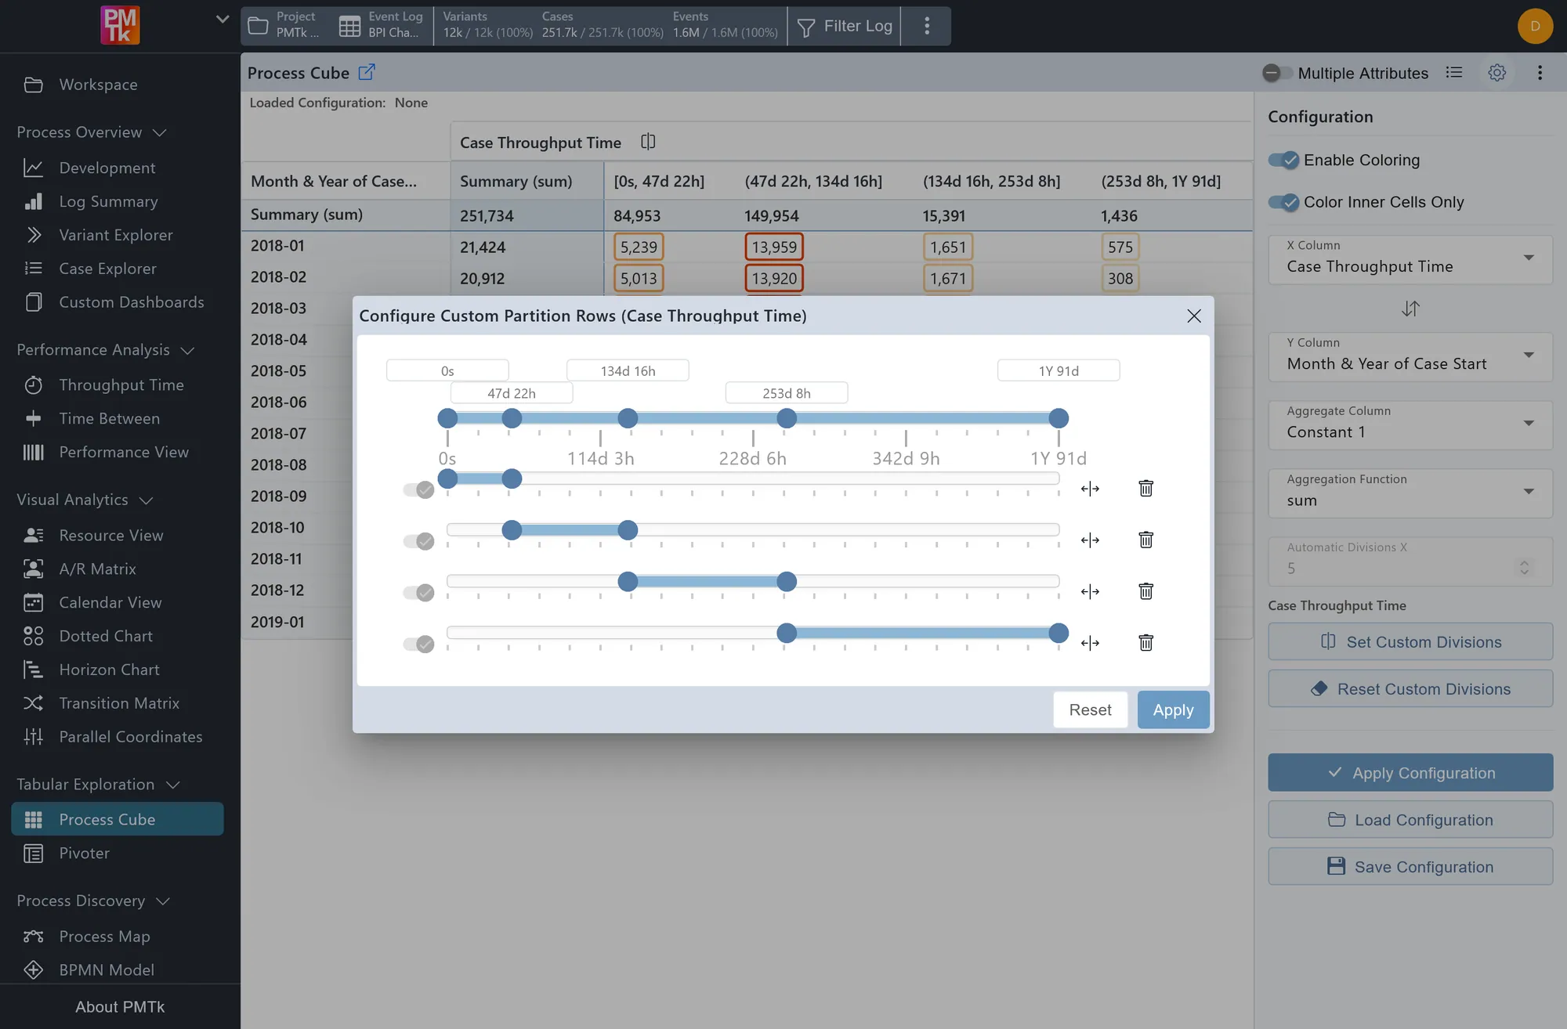This screenshot has height=1029, width=1567.
Task: Click Reset Custom Divisions
Action: click(1410, 689)
